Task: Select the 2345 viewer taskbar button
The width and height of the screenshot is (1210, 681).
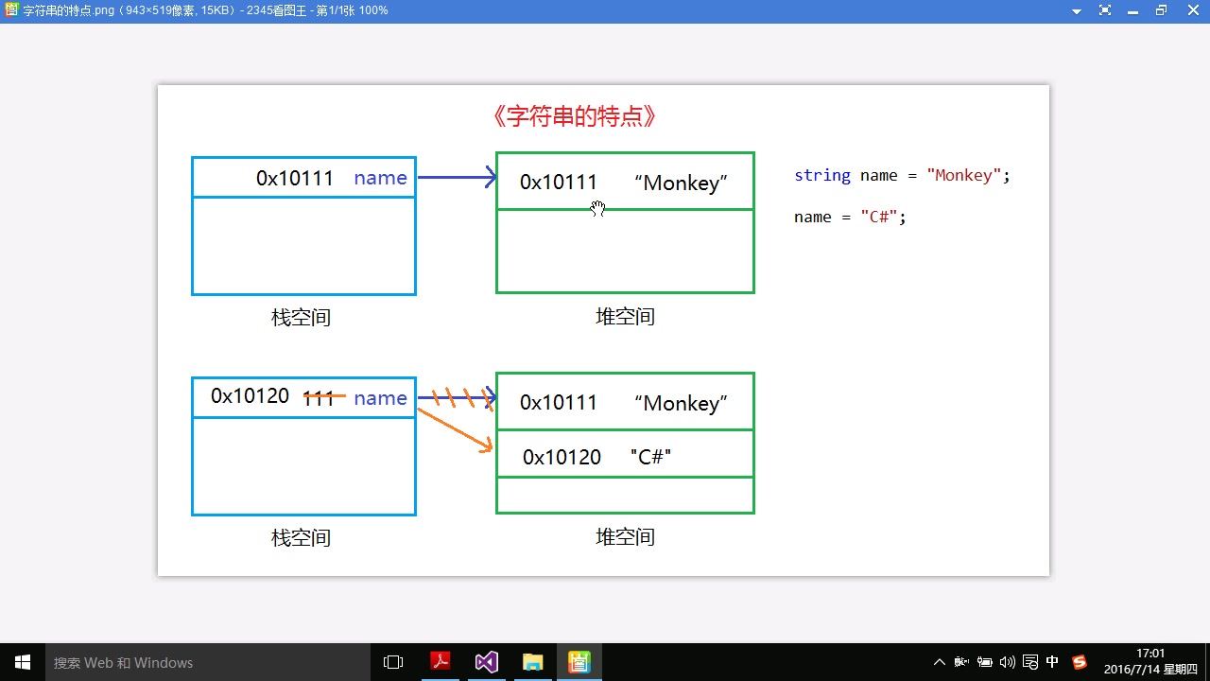Action: pos(579,662)
